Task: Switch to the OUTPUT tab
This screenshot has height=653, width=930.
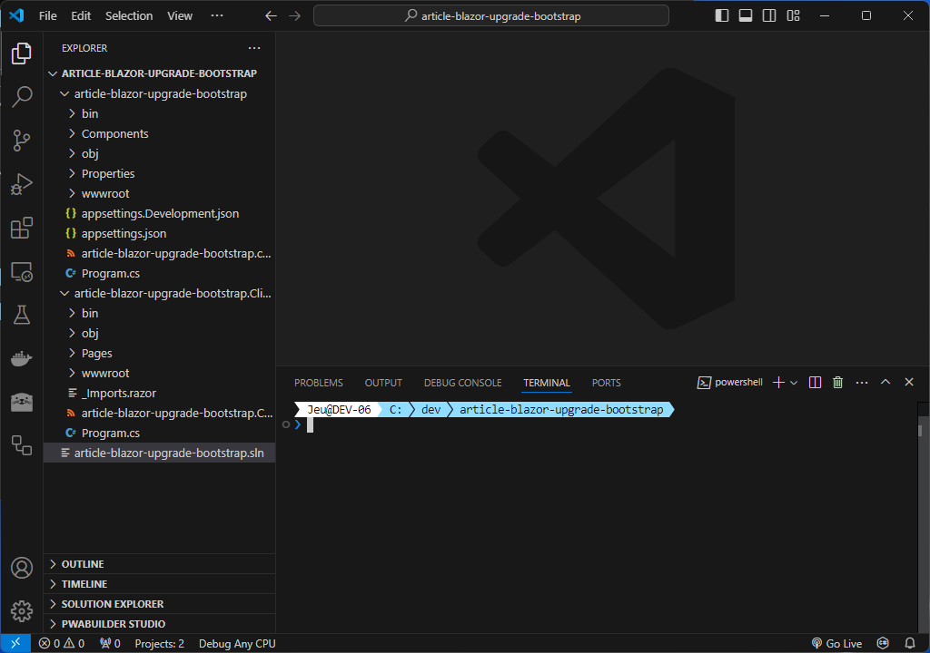Action: 383,383
